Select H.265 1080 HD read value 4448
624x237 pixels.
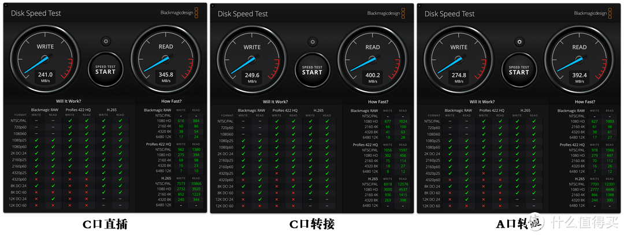[610, 190]
